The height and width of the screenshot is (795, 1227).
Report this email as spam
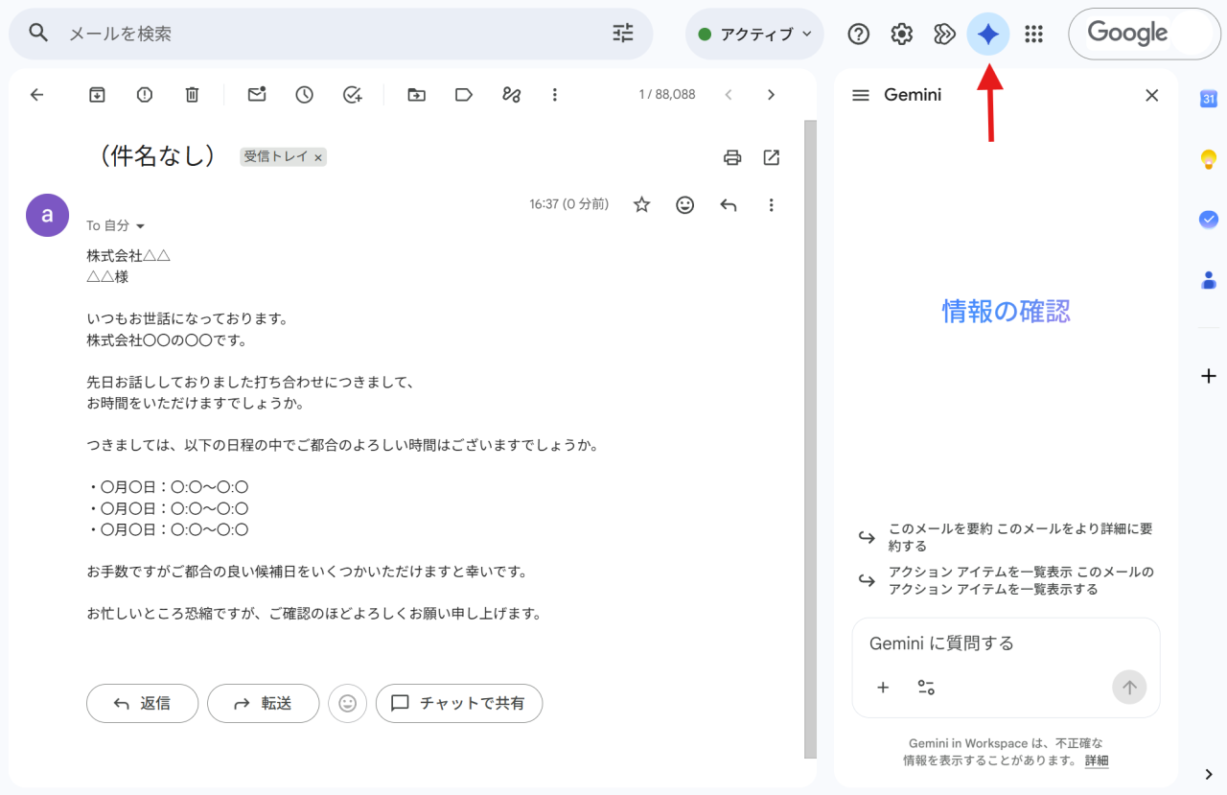145,94
